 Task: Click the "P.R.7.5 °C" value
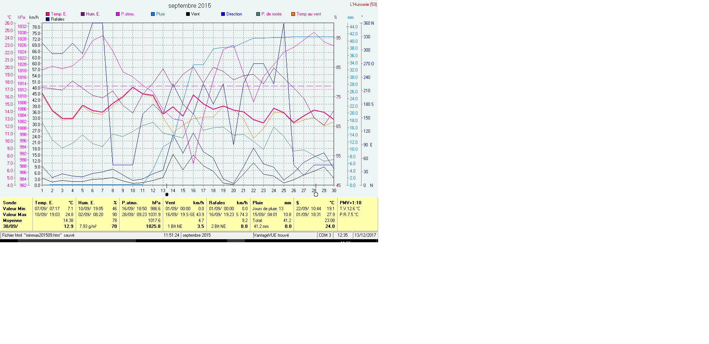pyautogui.click(x=349, y=215)
